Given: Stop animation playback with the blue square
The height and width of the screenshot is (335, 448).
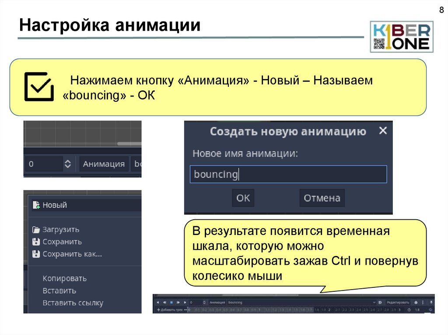Looking at the screenshot, I should (171, 303).
